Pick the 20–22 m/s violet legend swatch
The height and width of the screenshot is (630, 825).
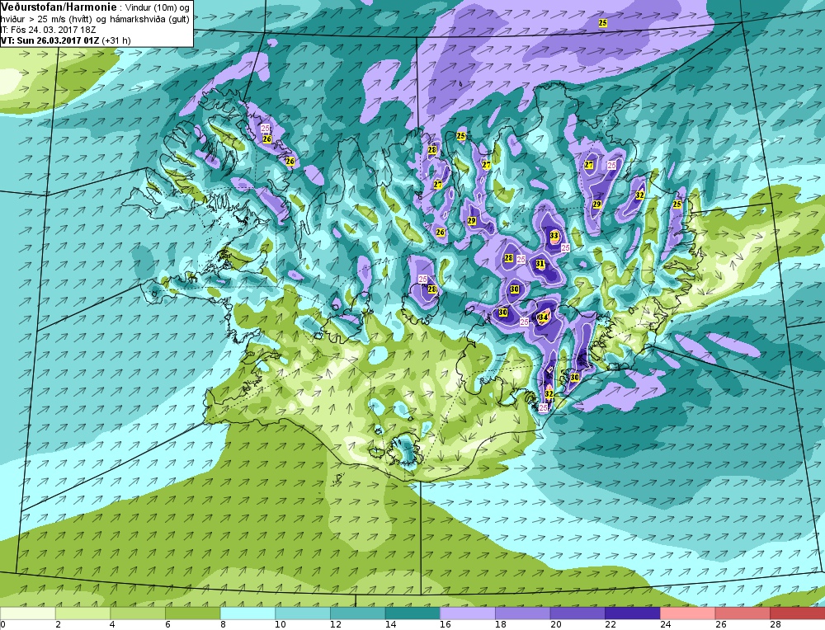[577, 614]
